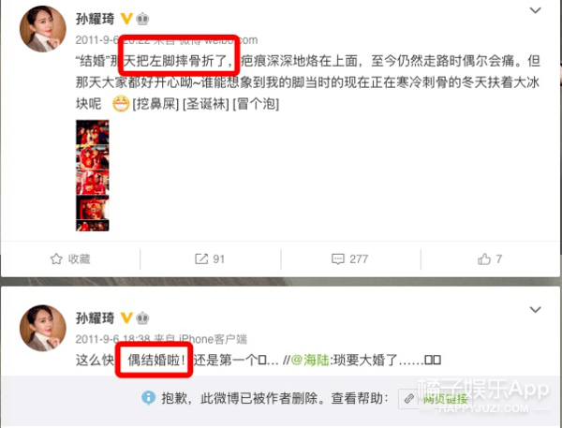Open the @海陆 mention link
The height and width of the screenshot is (428, 562).
310,360
